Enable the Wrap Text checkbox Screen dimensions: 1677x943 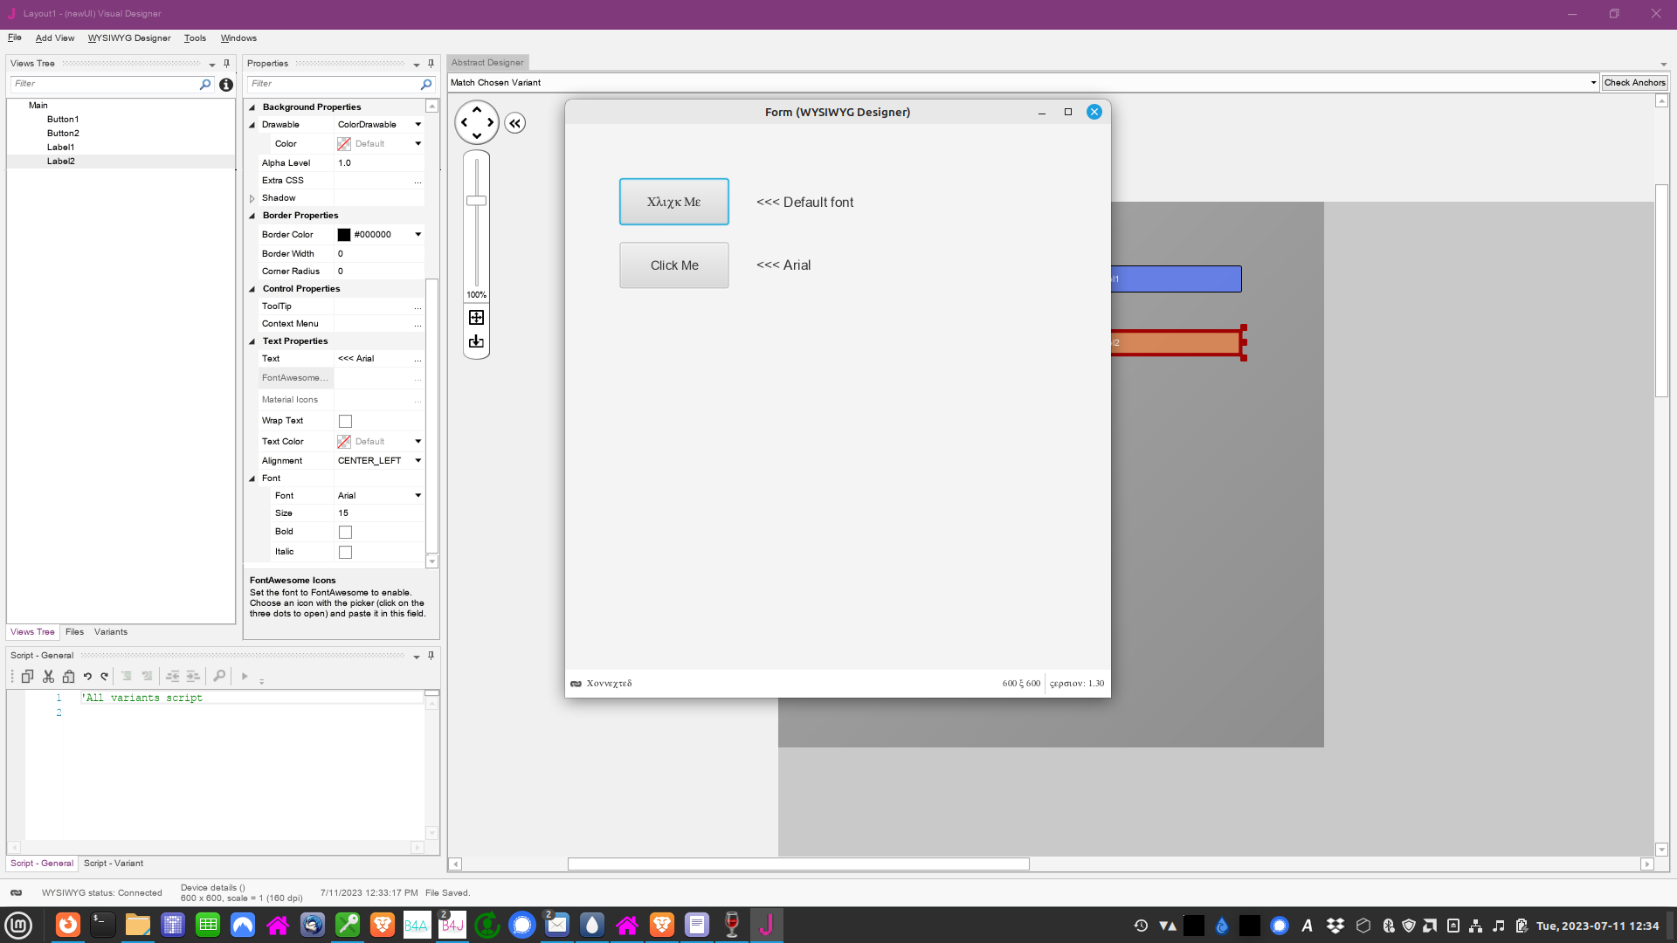click(345, 421)
